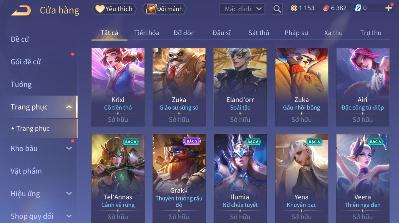
Task: Tap the red gem currency icon
Action: [326, 8]
